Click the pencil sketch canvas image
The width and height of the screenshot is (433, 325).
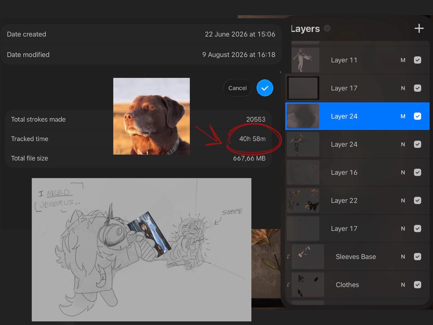pos(141,250)
